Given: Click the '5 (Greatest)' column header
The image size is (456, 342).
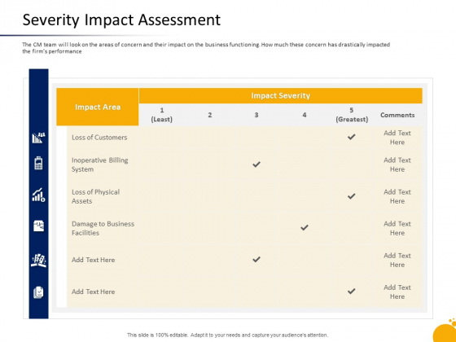Looking at the screenshot, I should 352,115.
